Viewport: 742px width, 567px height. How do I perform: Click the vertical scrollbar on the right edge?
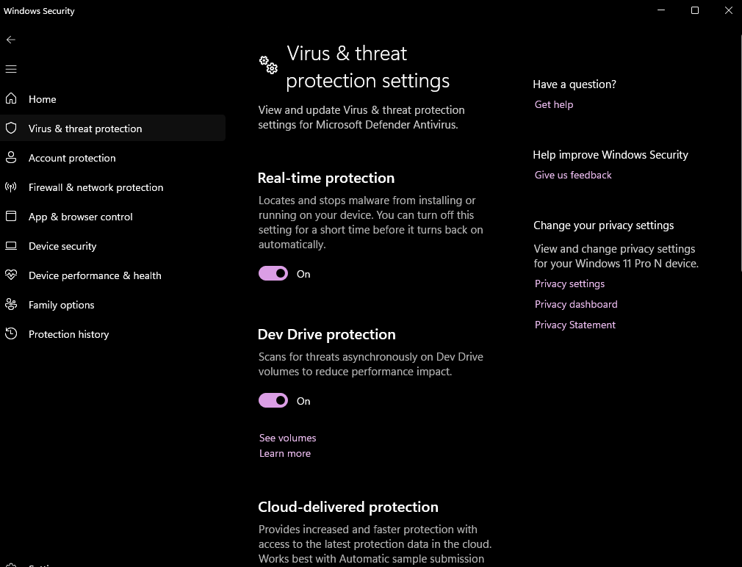(739, 147)
